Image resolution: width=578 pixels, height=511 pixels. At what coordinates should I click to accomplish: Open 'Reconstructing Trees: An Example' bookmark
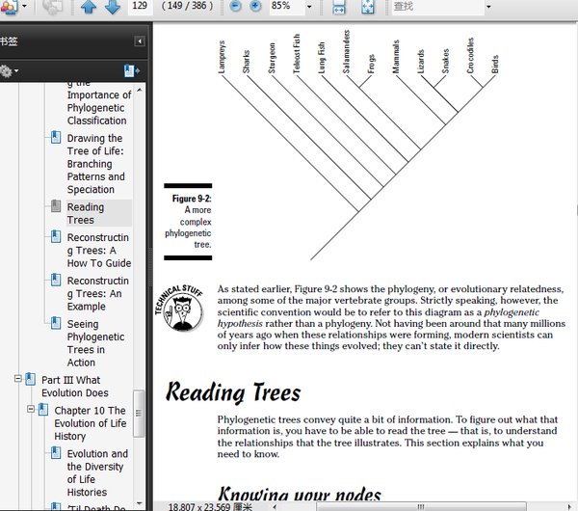coord(98,293)
